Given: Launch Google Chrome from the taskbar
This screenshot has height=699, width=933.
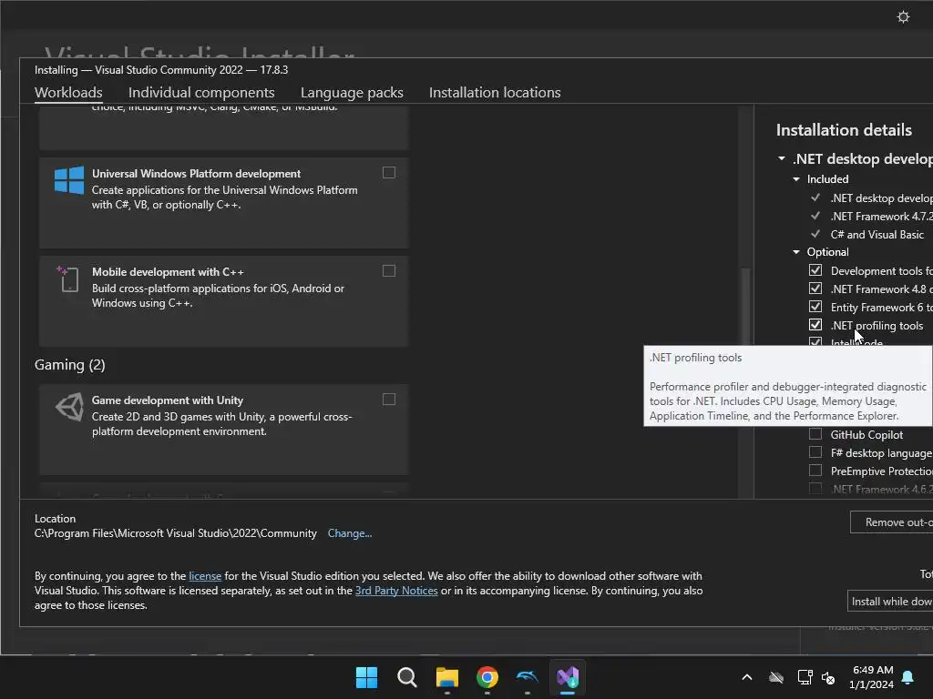Looking at the screenshot, I should point(487,677).
